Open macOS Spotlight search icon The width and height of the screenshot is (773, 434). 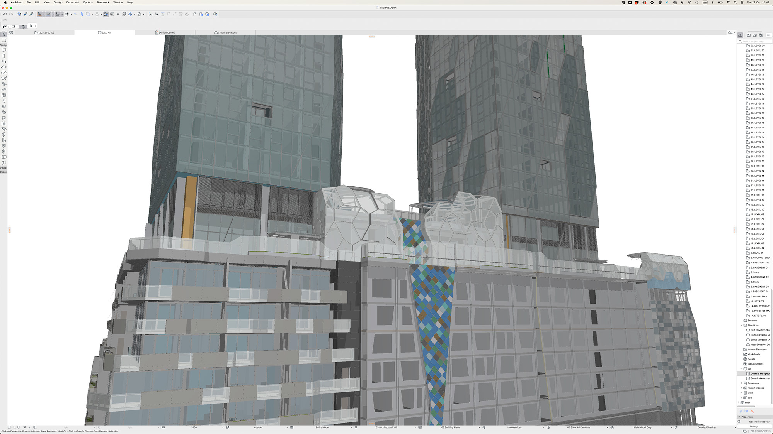(735, 2)
